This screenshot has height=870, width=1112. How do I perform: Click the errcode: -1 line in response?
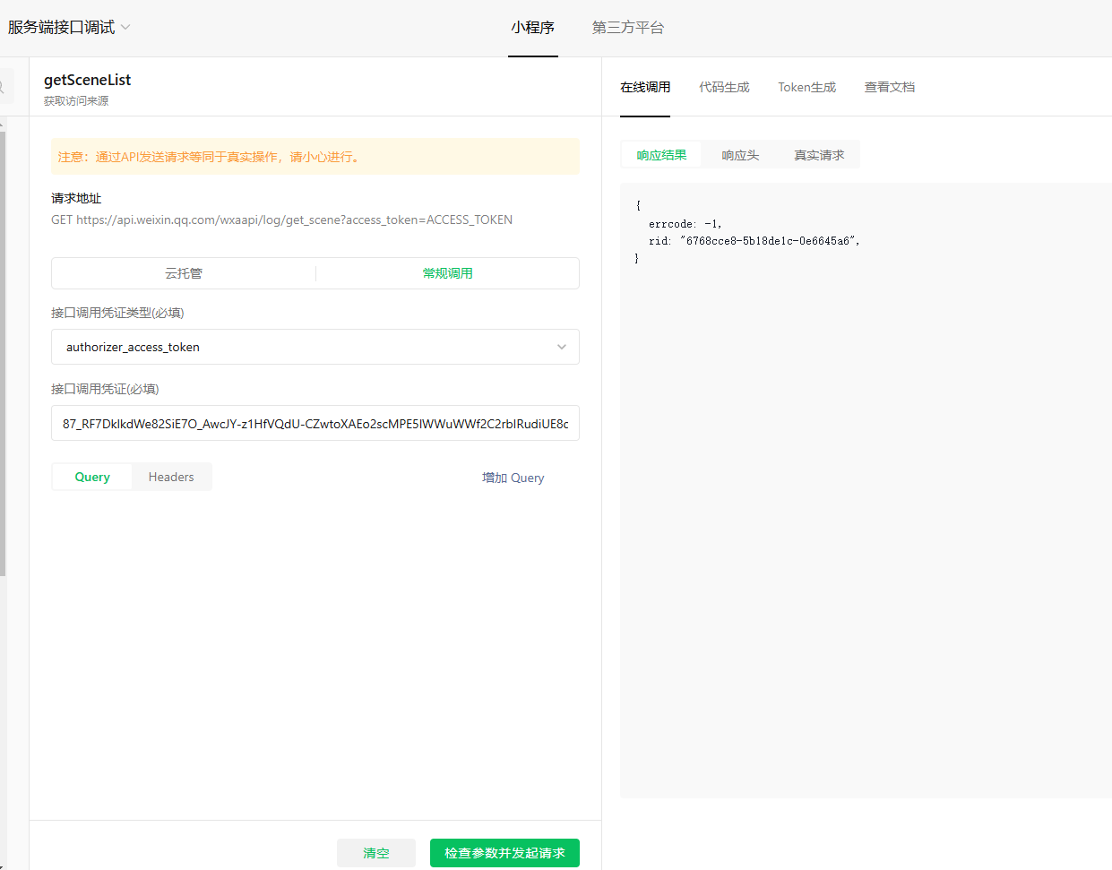[685, 224]
